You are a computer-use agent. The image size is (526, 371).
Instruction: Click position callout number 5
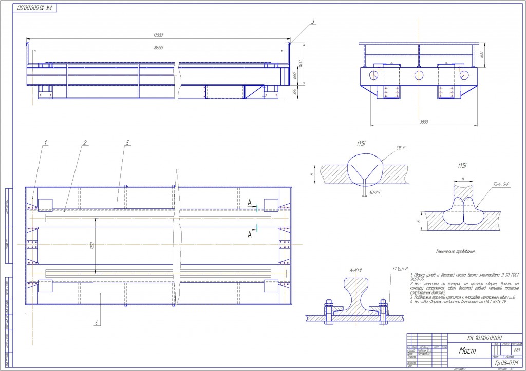(x=127, y=143)
